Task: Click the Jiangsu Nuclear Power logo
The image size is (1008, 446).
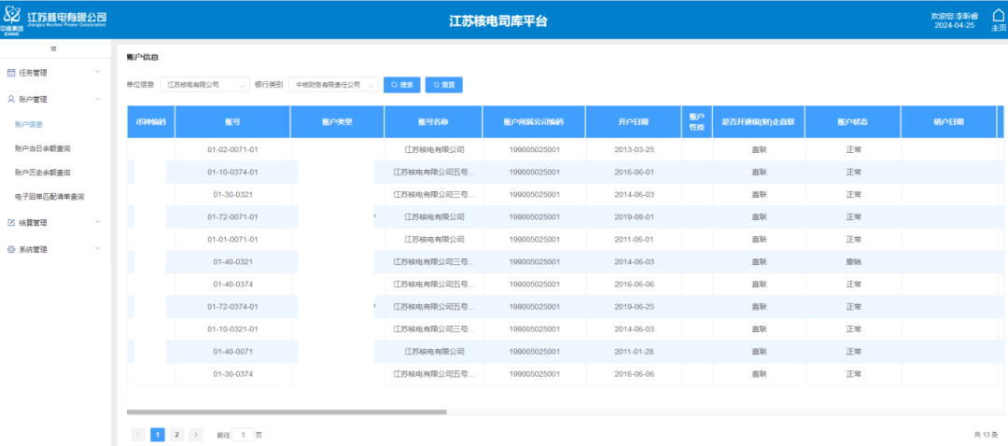Action: tap(56, 19)
